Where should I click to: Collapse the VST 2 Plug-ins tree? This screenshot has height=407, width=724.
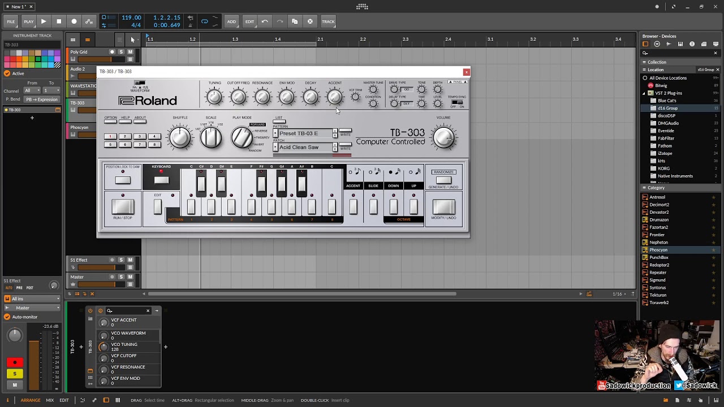click(644, 93)
